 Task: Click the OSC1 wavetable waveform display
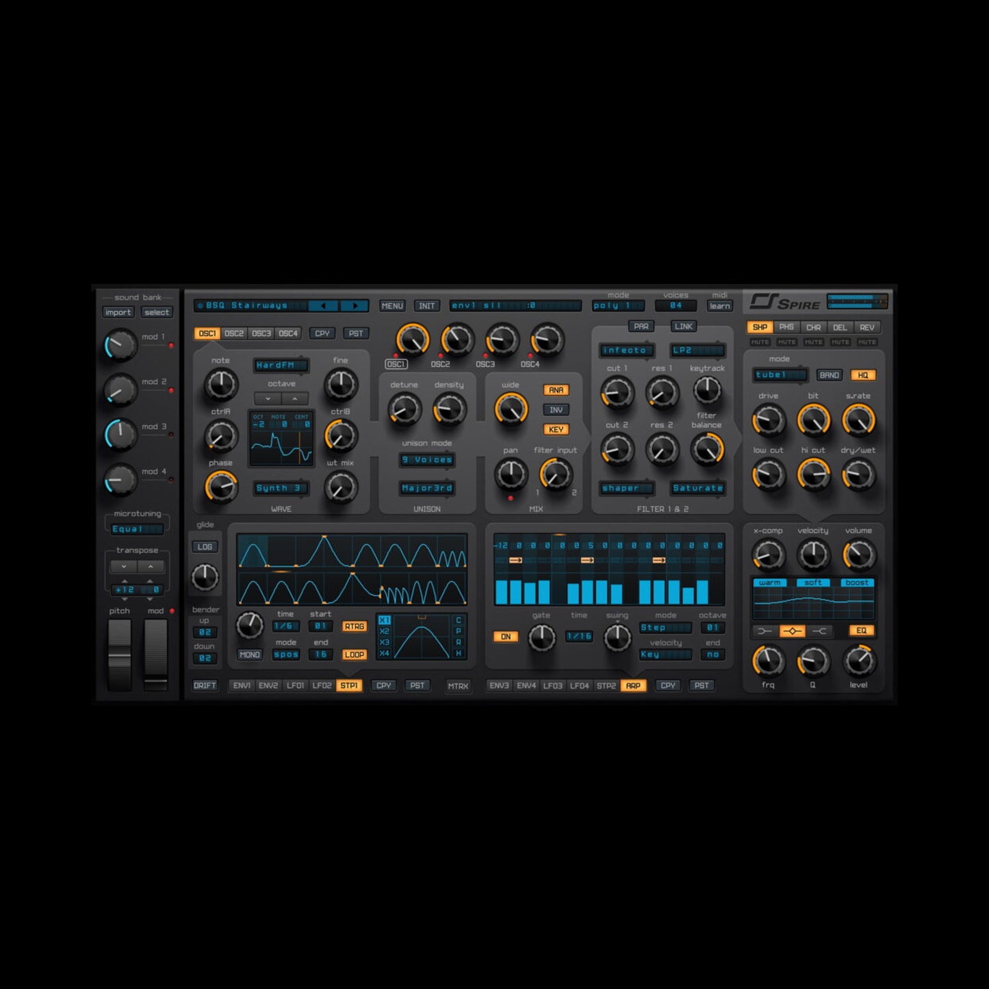pos(281,439)
